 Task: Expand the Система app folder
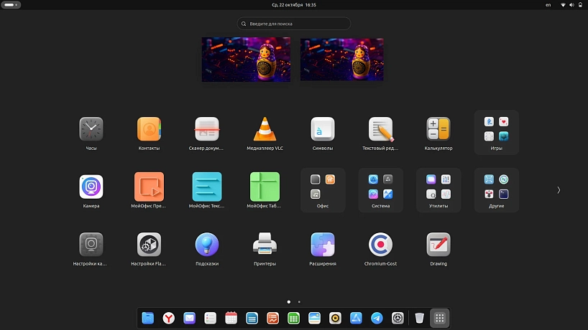[x=380, y=189]
